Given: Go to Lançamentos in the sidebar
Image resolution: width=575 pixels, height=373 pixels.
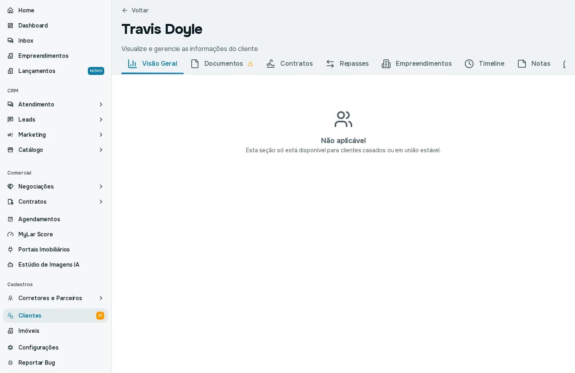Looking at the screenshot, I should click(x=56, y=71).
